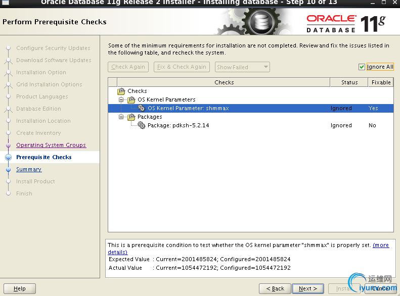Click the Check Again button
Viewport: 400px width, 296px height.
128,67
